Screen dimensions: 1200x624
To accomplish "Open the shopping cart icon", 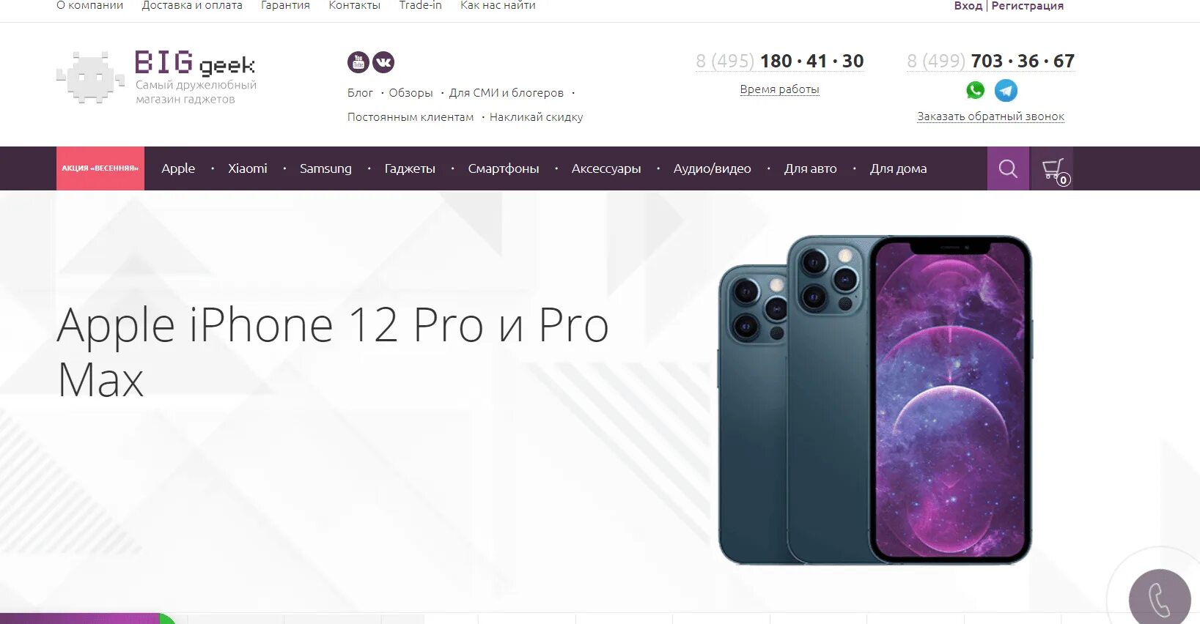I will [x=1053, y=168].
